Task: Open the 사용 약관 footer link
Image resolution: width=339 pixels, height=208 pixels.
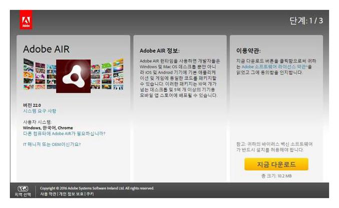Action: 49,194
